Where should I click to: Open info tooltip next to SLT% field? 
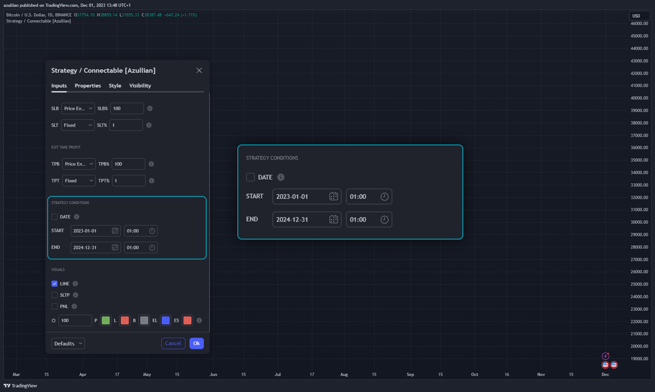(149, 125)
